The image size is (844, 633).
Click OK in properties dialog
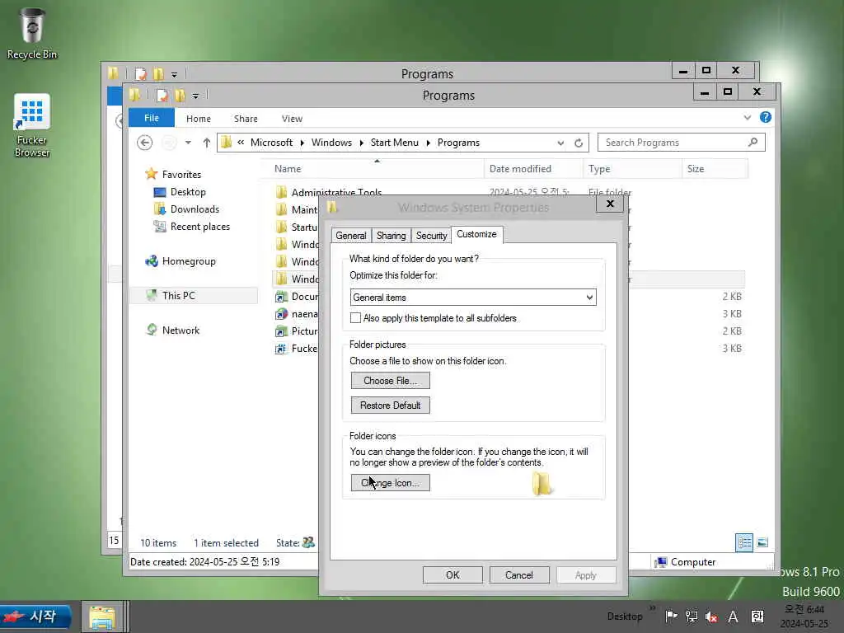[452, 574]
